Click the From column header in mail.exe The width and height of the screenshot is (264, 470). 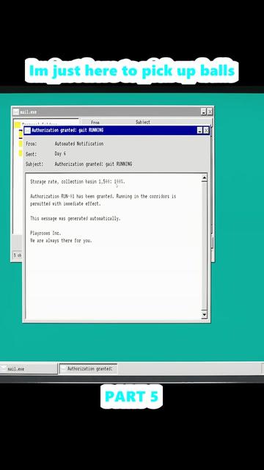95,122
